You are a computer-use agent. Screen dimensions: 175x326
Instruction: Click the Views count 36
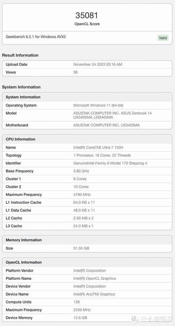[76, 72]
